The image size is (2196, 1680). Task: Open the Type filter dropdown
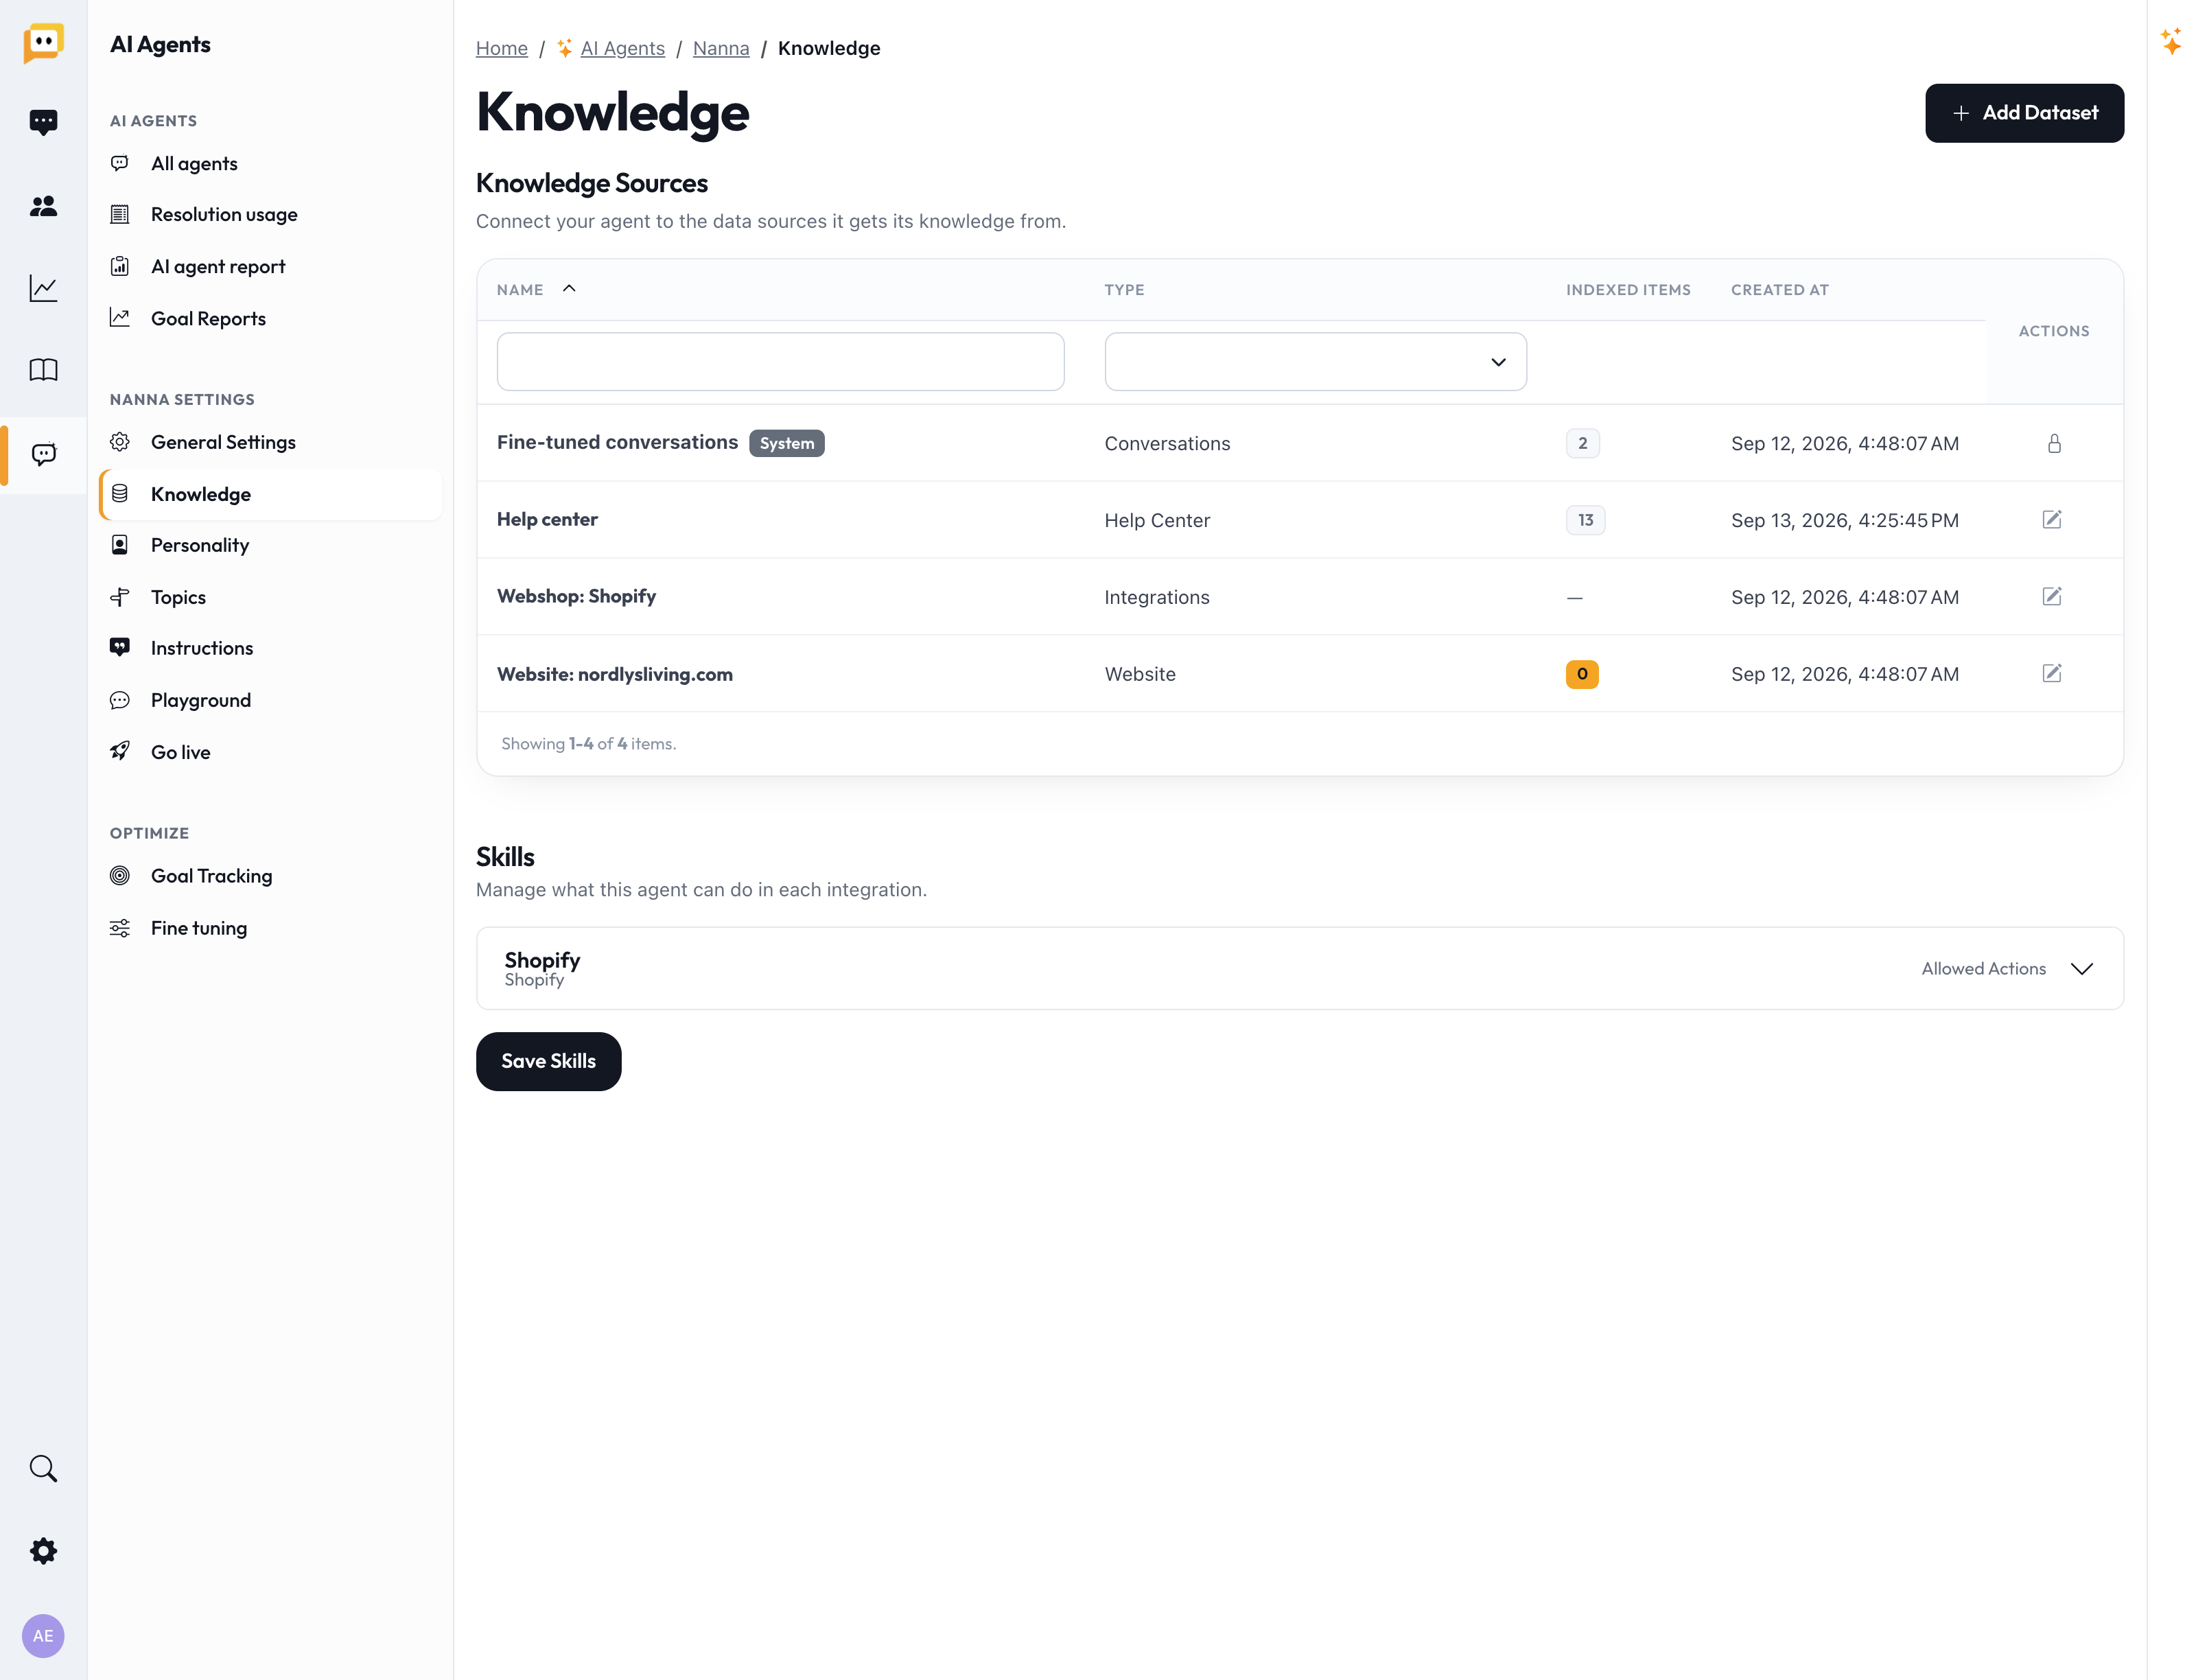[x=1315, y=361]
